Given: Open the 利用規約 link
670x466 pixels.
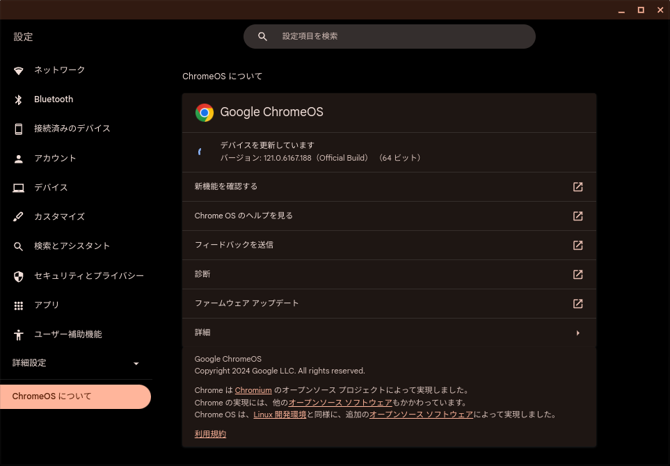Looking at the screenshot, I should point(210,435).
